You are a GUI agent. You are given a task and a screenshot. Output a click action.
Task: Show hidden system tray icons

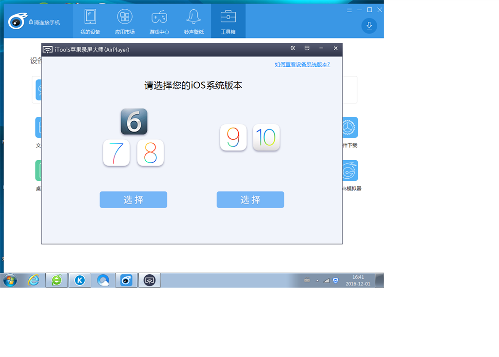[x=317, y=281]
